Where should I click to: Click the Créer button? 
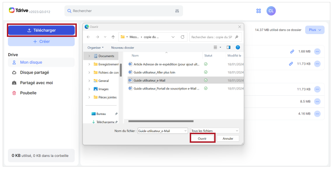41,41
